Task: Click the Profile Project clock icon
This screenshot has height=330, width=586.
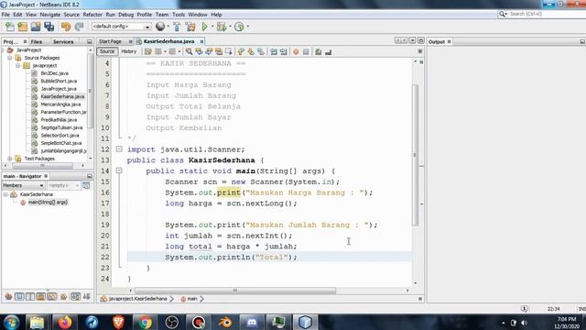Action: click(x=239, y=27)
